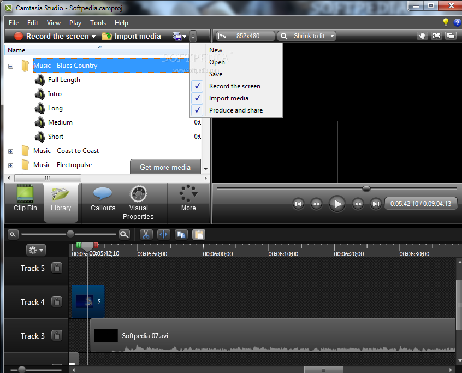
Task: Enable Open in the toolbar options menu
Action: 236,62
